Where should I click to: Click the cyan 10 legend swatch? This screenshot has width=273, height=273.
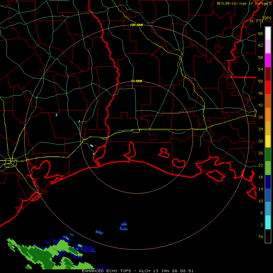(x=268, y=222)
